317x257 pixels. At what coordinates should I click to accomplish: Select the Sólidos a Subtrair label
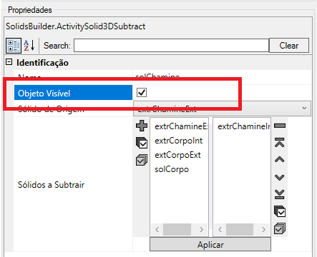pos(51,185)
